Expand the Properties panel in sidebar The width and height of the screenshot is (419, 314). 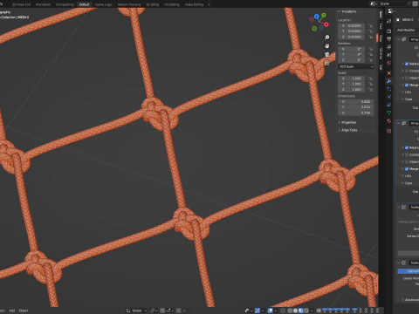(347, 122)
